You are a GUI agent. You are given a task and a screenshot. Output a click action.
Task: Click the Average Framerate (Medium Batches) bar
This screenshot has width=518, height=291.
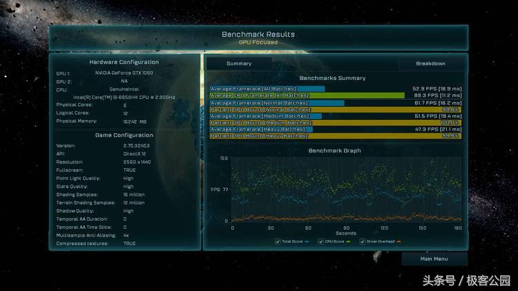266,116
